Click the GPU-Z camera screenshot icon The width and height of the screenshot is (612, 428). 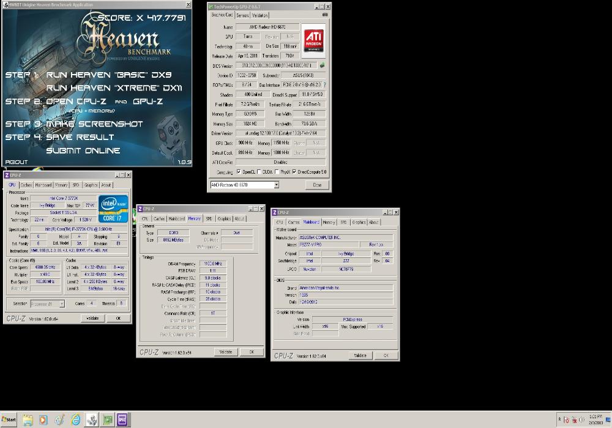click(325, 15)
